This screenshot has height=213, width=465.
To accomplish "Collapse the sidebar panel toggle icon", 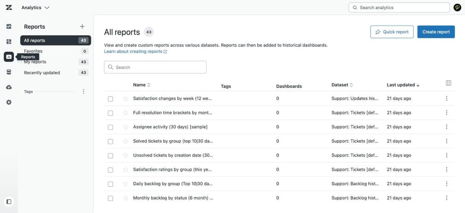I will coord(9,202).
